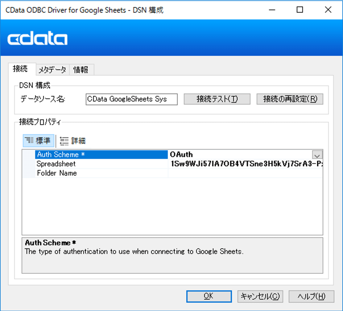Click the OK button

coord(209,296)
